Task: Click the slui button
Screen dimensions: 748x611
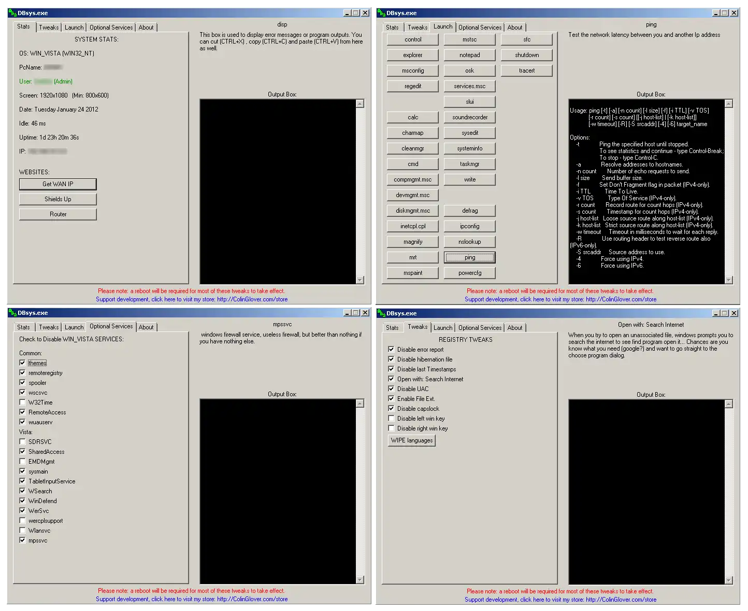Action: [x=470, y=102]
